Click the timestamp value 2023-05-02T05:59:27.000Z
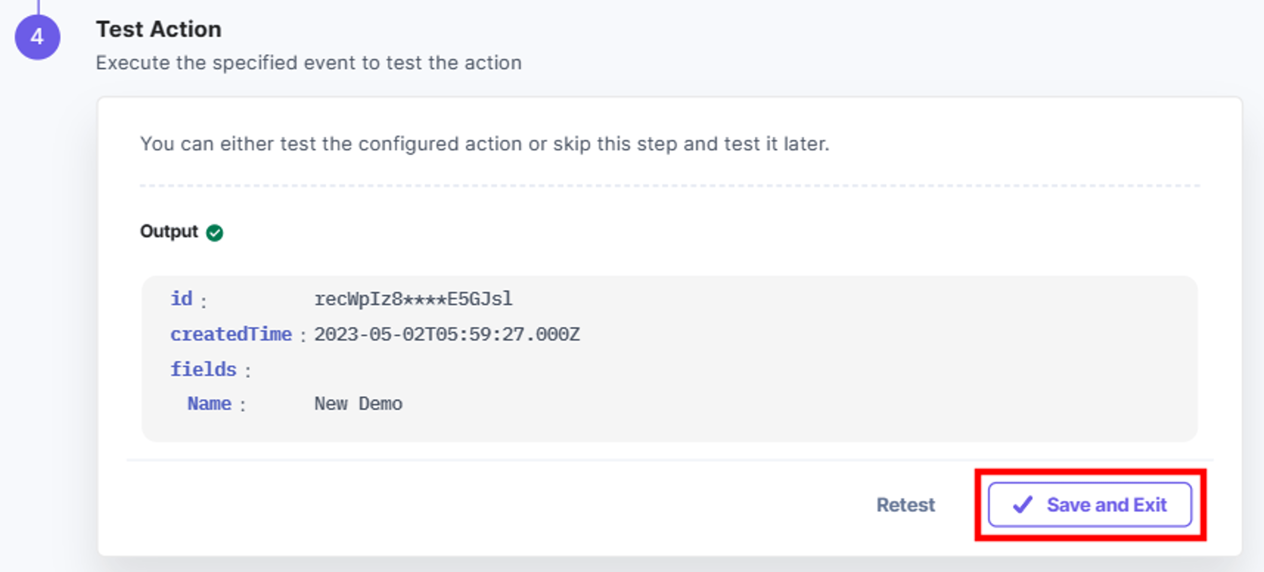 click(447, 335)
